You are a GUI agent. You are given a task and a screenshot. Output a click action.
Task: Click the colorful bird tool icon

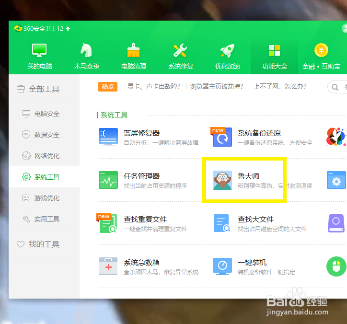coord(336,137)
